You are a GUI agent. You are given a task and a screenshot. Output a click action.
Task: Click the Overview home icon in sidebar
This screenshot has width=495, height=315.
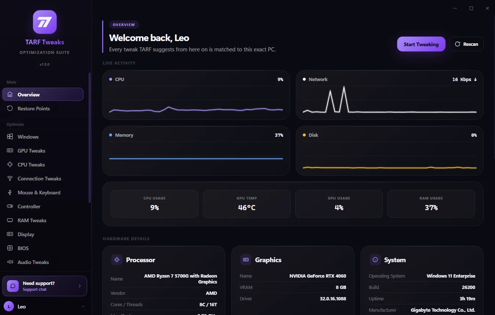10,95
